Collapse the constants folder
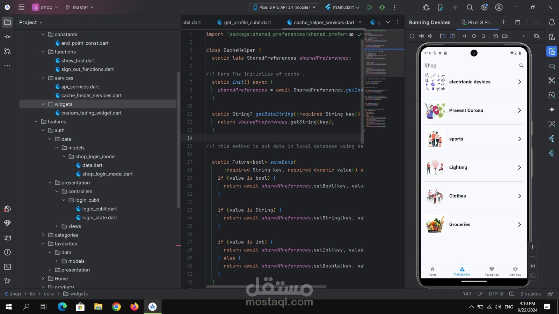 tap(43, 34)
